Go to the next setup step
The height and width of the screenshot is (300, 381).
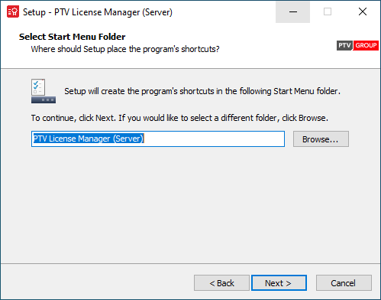click(279, 283)
